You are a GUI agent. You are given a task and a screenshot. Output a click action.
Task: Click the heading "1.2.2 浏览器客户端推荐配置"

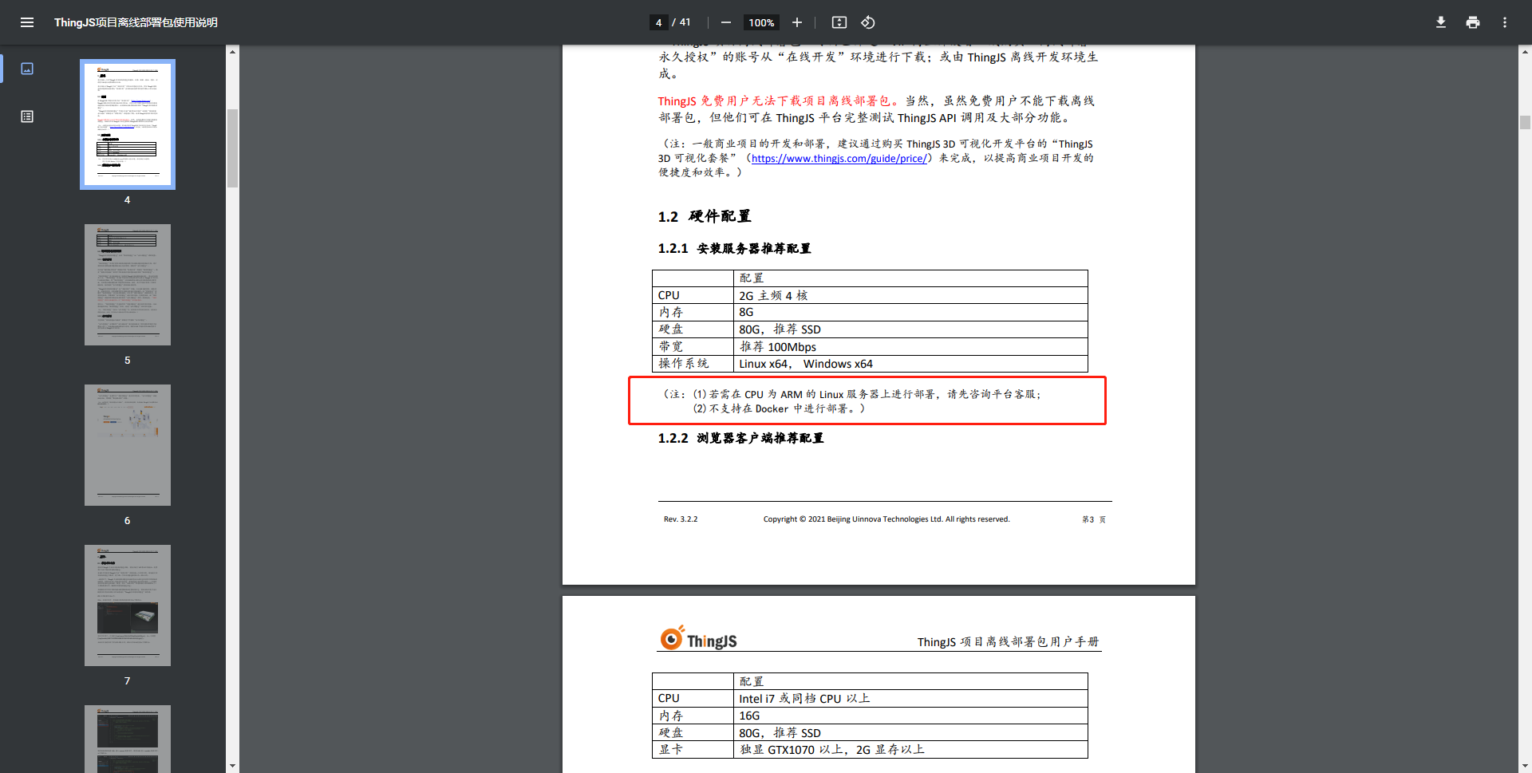(x=740, y=438)
